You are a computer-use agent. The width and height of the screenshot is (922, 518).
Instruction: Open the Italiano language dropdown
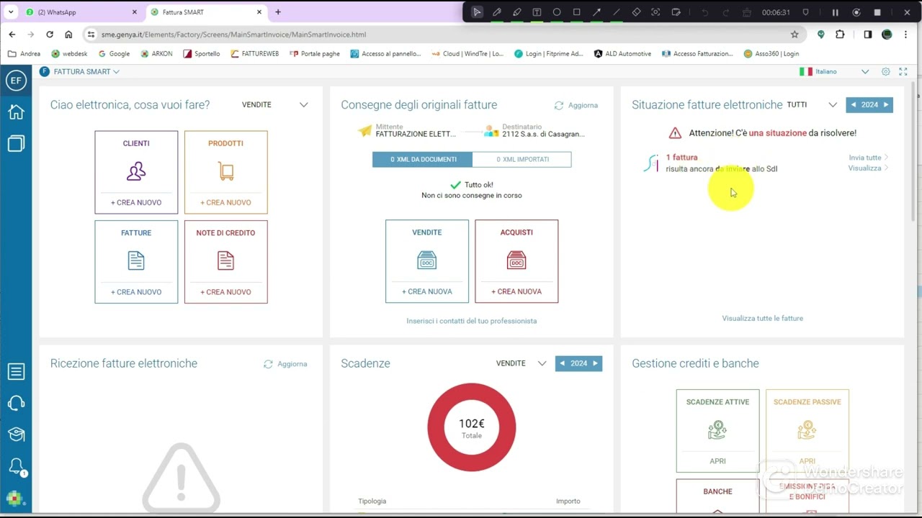click(834, 72)
